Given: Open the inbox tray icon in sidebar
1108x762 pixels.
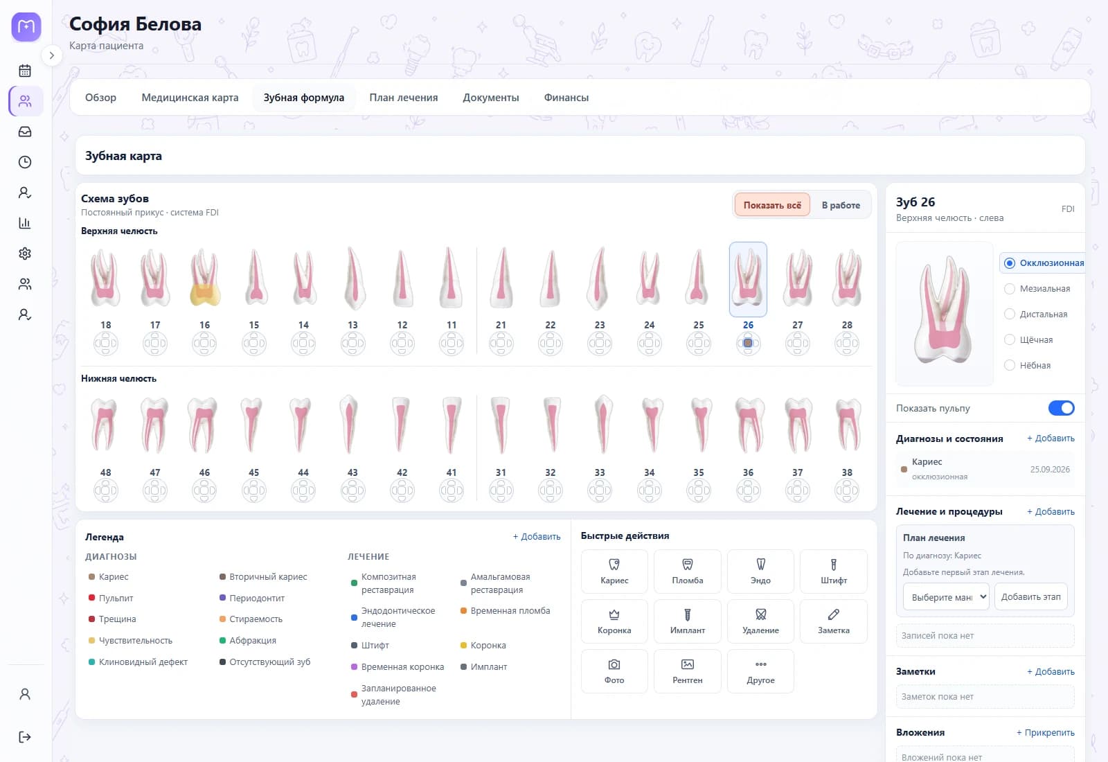Looking at the screenshot, I should coord(25,132).
